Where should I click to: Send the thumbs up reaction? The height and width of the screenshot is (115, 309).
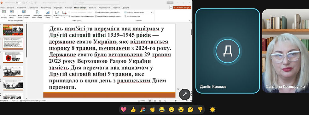[133, 109]
